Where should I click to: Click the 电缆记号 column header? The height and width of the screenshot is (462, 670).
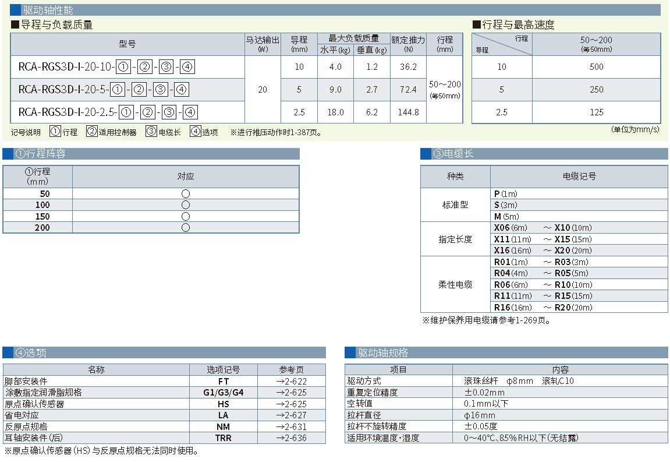(x=579, y=177)
